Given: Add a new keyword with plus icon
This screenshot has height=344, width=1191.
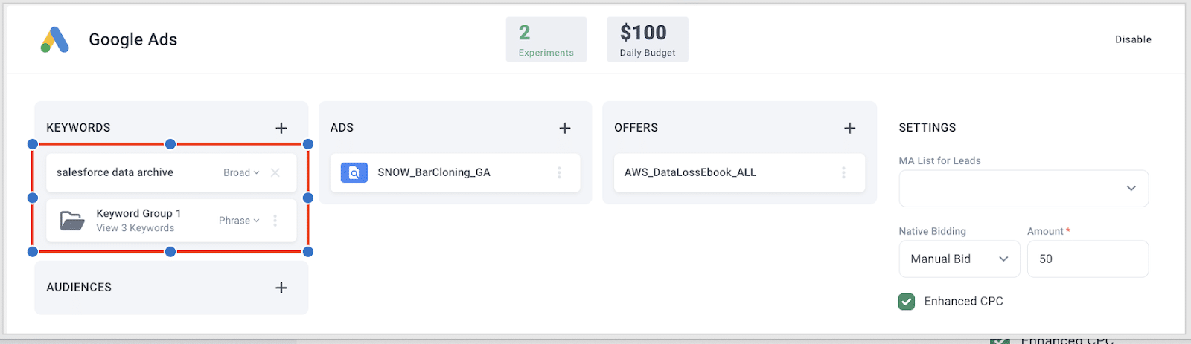Looking at the screenshot, I should pos(281,128).
